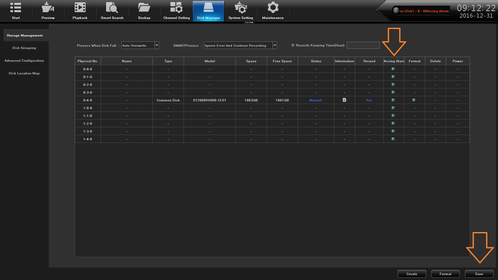Click the Model column header
Image resolution: width=498 pixels, height=280 pixels.
pyautogui.click(x=210, y=61)
